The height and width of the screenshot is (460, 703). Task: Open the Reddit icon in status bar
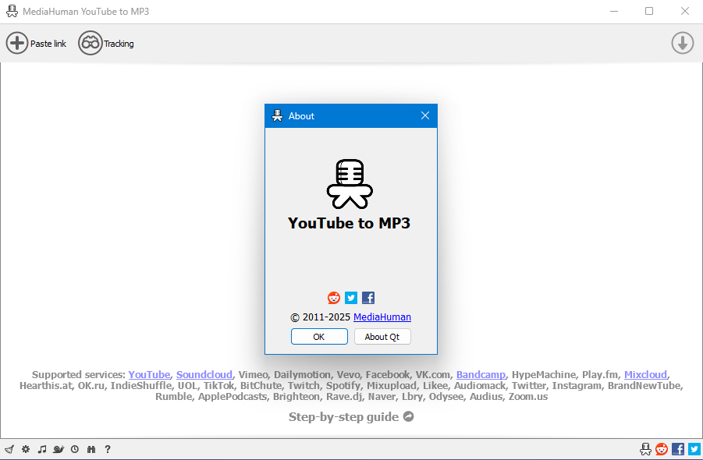click(x=662, y=449)
